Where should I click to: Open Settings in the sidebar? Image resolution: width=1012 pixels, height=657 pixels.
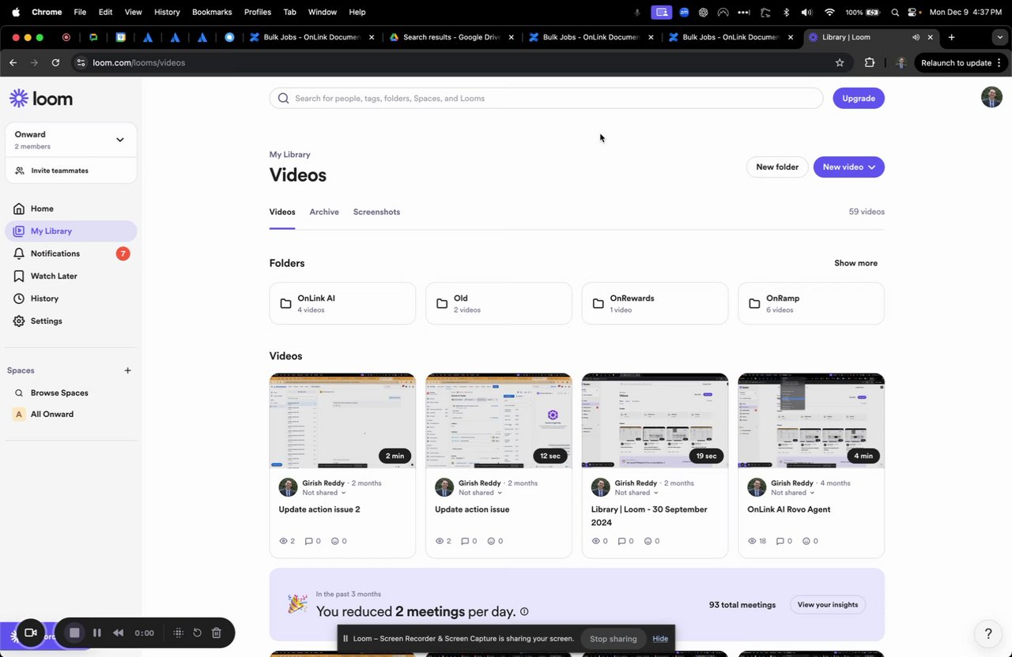tap(70, 321)
